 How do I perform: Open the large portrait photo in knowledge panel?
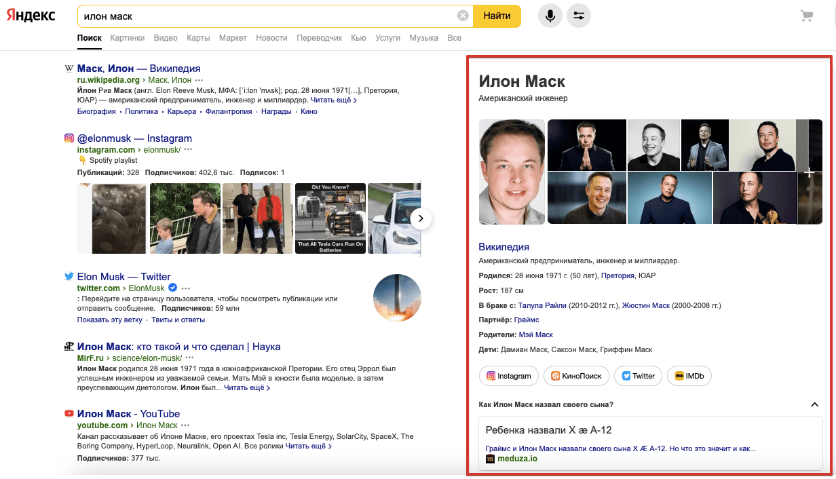(x=512, y=172)
